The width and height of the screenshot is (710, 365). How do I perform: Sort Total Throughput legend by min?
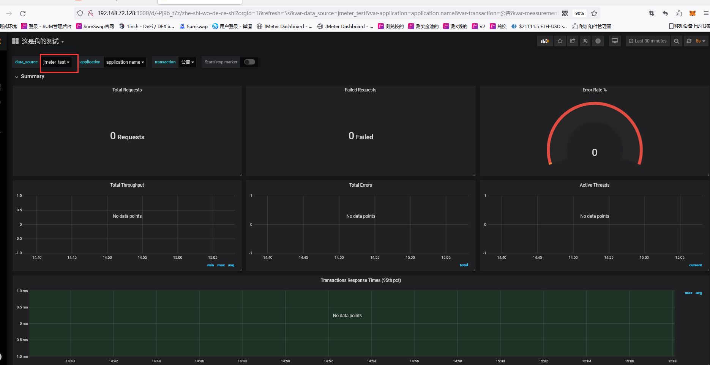(x=211, y=265)
